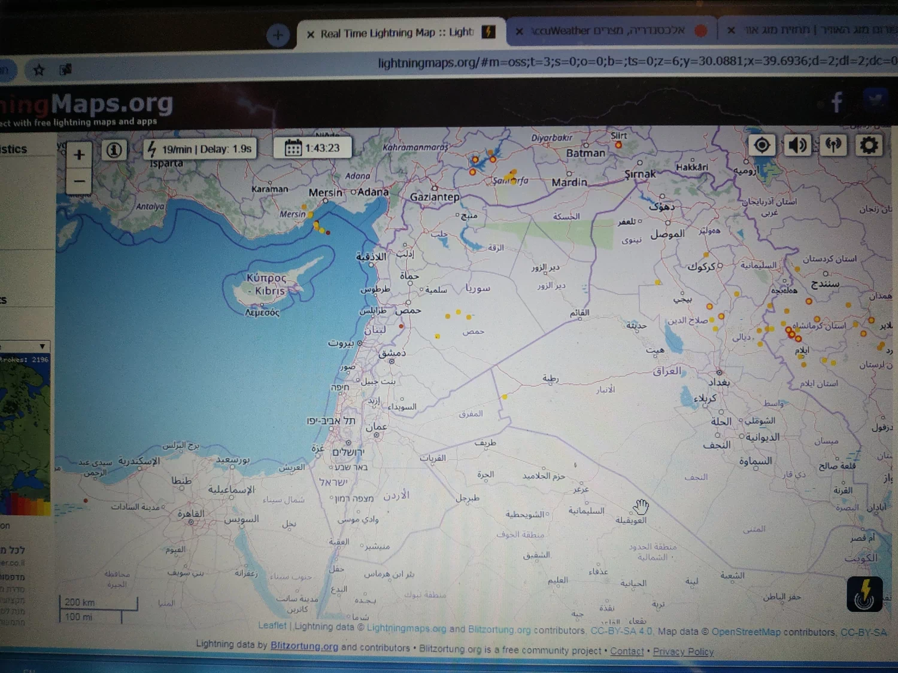898x673 pixels.
Task: Open the Facebook page icon
Action: pyautogui.click(x=836, y=102)
